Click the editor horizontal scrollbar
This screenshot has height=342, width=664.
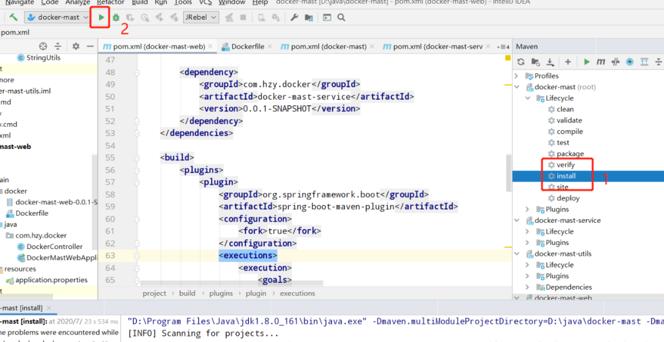pyautogui.click(x=232, y=282)
